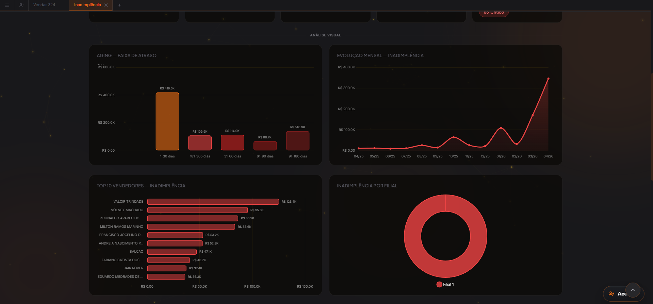The image size is (653, 304).
Task: Click the "VALCIR TRINDADE" vendor name
Action: [x=128, y=202]
